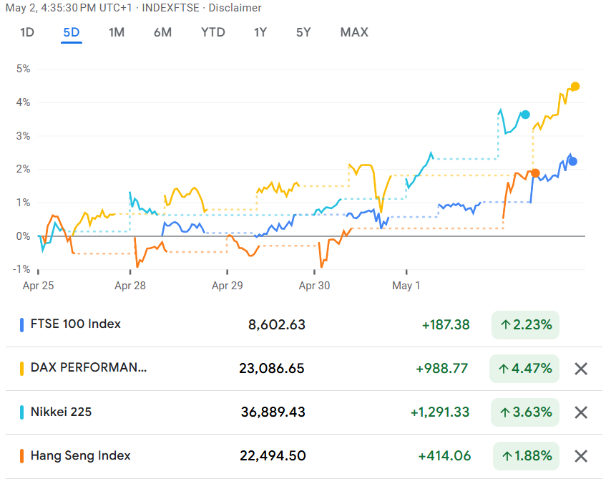Switch to the 1M time range tab
The width and height of the screenshot is (611, 479).
[117, 32]
